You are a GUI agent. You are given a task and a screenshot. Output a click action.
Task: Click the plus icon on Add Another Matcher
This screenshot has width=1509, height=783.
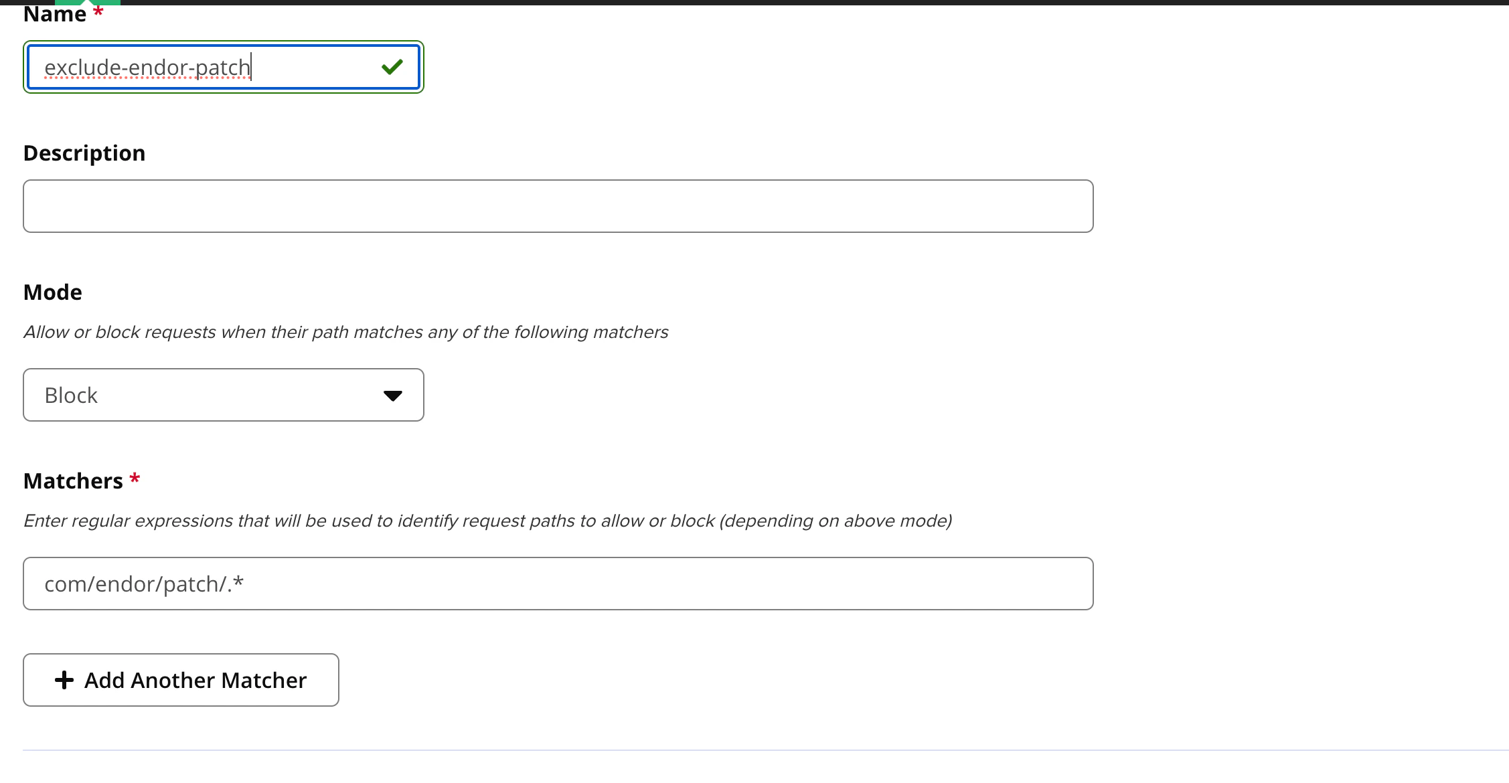(x=64, y=680)
